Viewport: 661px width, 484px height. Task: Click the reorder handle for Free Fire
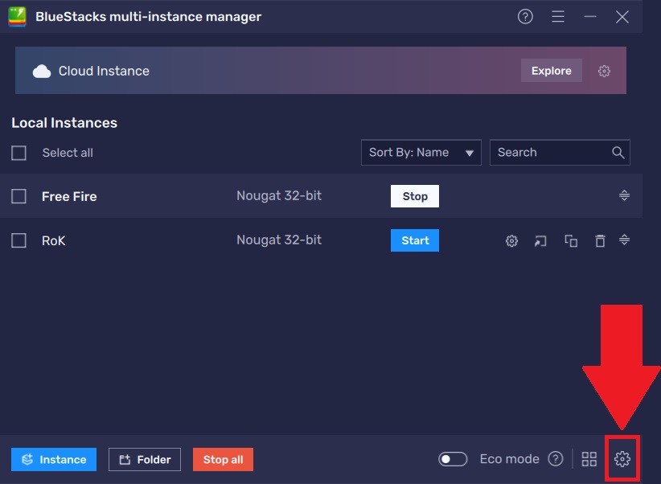[624, 195]
